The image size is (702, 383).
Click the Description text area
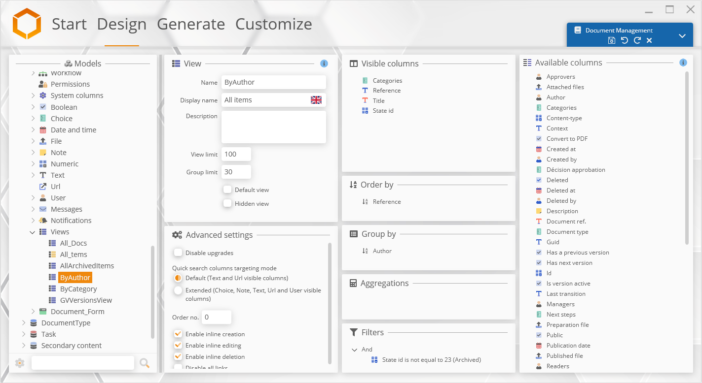pos(274,127)
